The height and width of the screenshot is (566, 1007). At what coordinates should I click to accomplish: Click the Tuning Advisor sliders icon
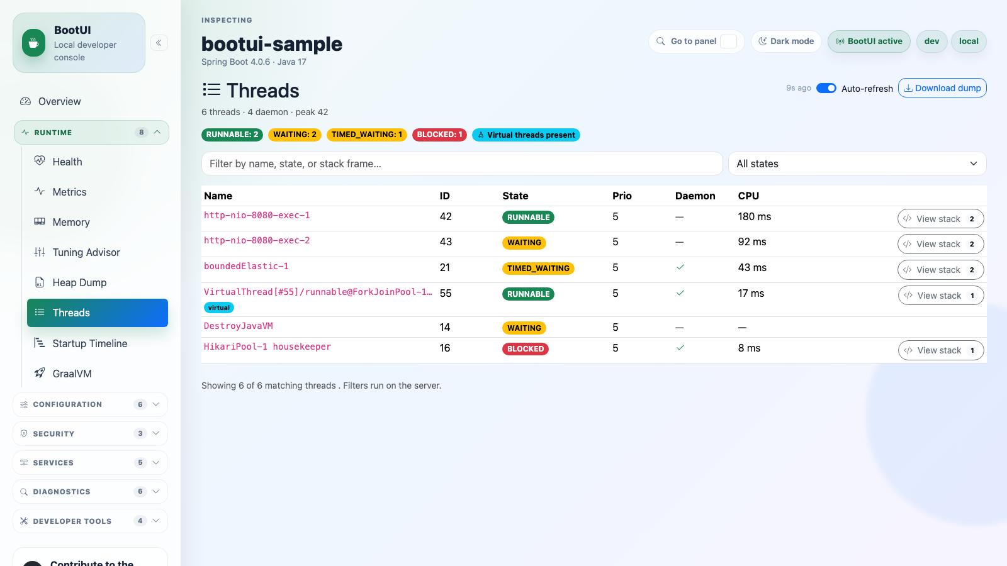tap(40, 252)
